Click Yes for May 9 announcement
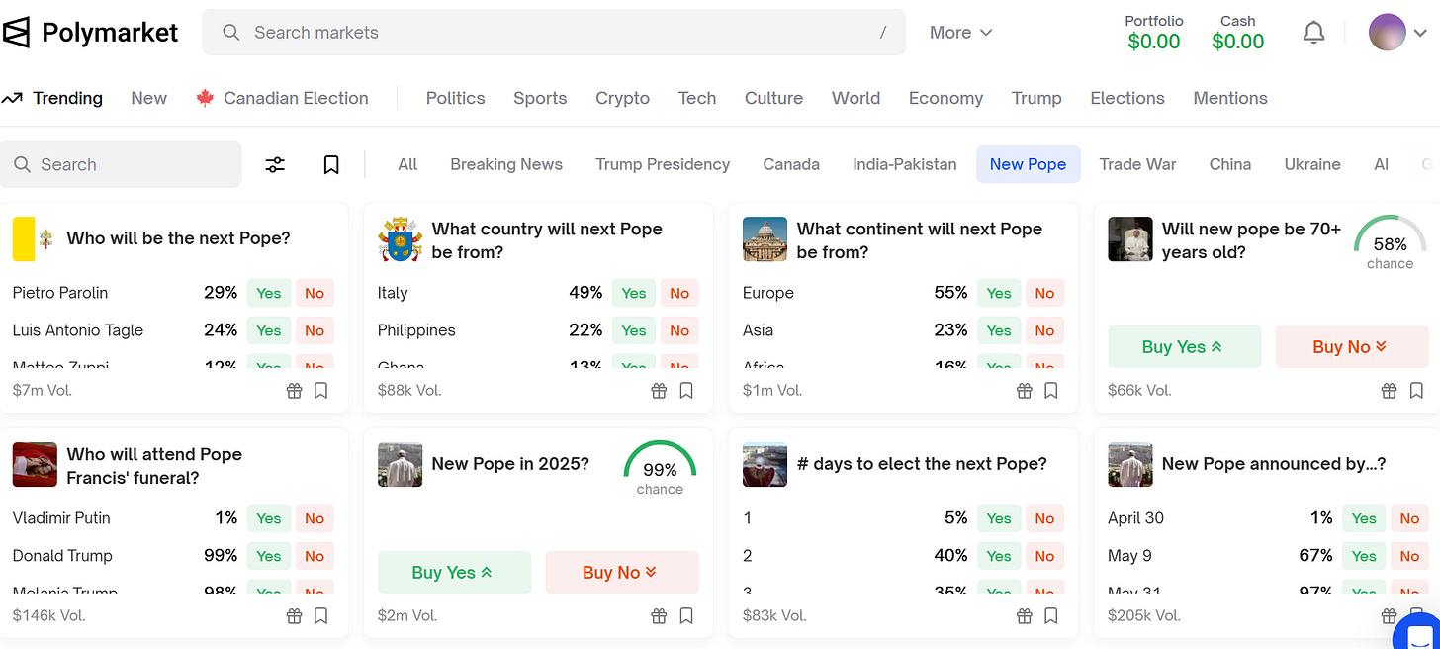 pos(1364,556)
